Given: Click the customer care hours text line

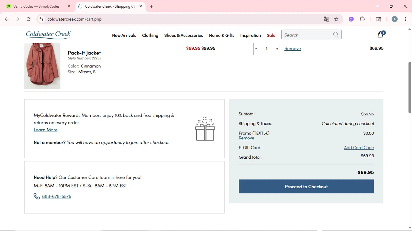Looking at the screenshot, I should [x=80, y=186].
